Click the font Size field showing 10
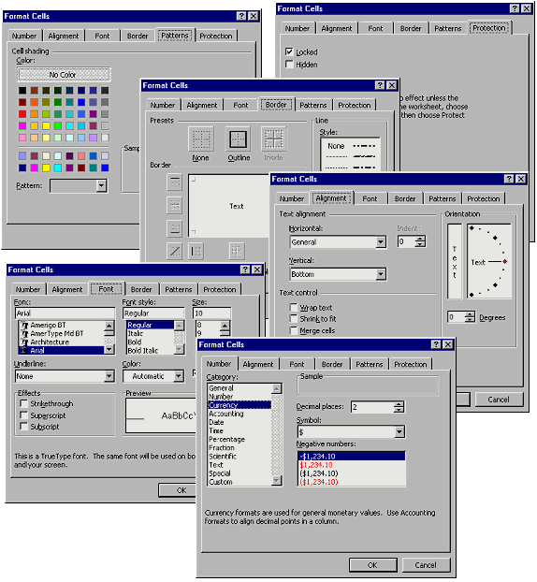Screen dimensions: 537x582 pos(211,313)
